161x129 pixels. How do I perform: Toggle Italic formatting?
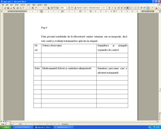(x=112, y=8)
